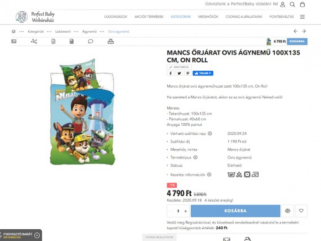Follow the Ágynemű breadcrumb link
Screen dimensions: 321x241
pos(89,31)
